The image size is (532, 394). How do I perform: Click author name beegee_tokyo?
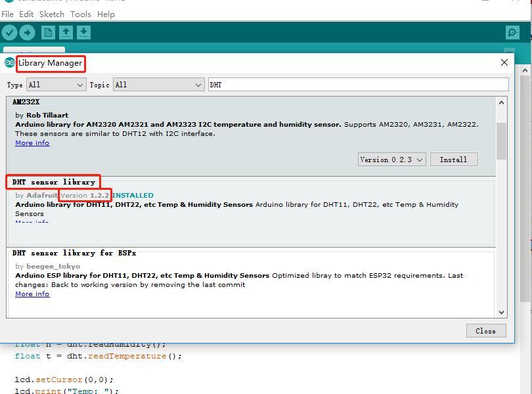(53, 267)
